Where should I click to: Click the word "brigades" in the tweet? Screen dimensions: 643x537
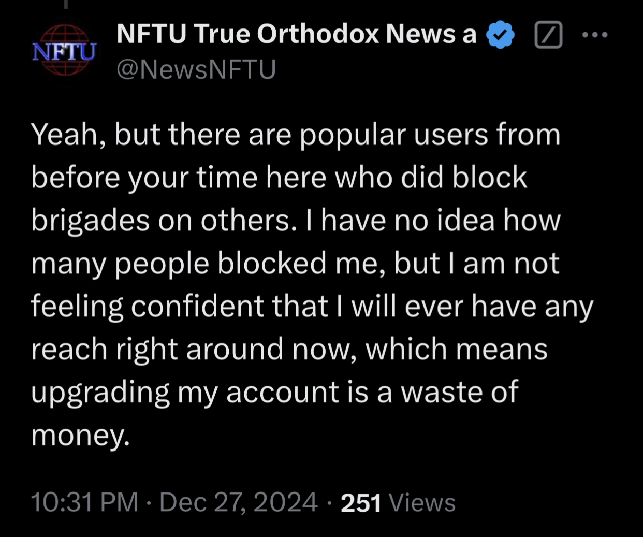coord(90,221)
